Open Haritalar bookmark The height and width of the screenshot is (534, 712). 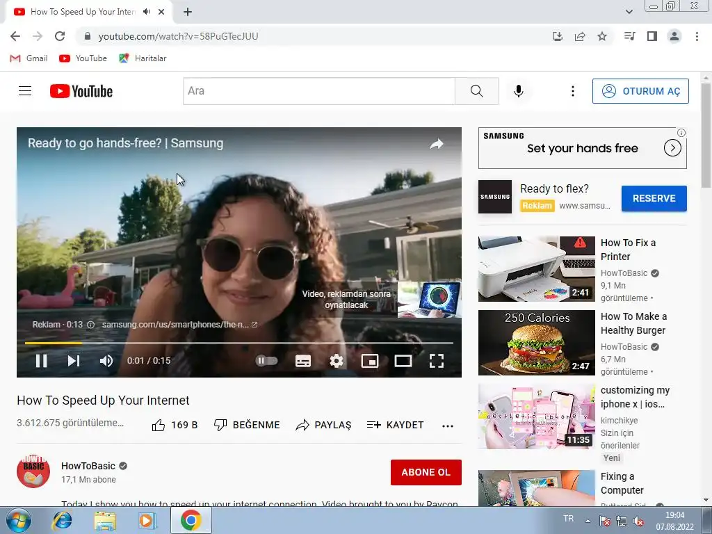click(x=143, y=58)
